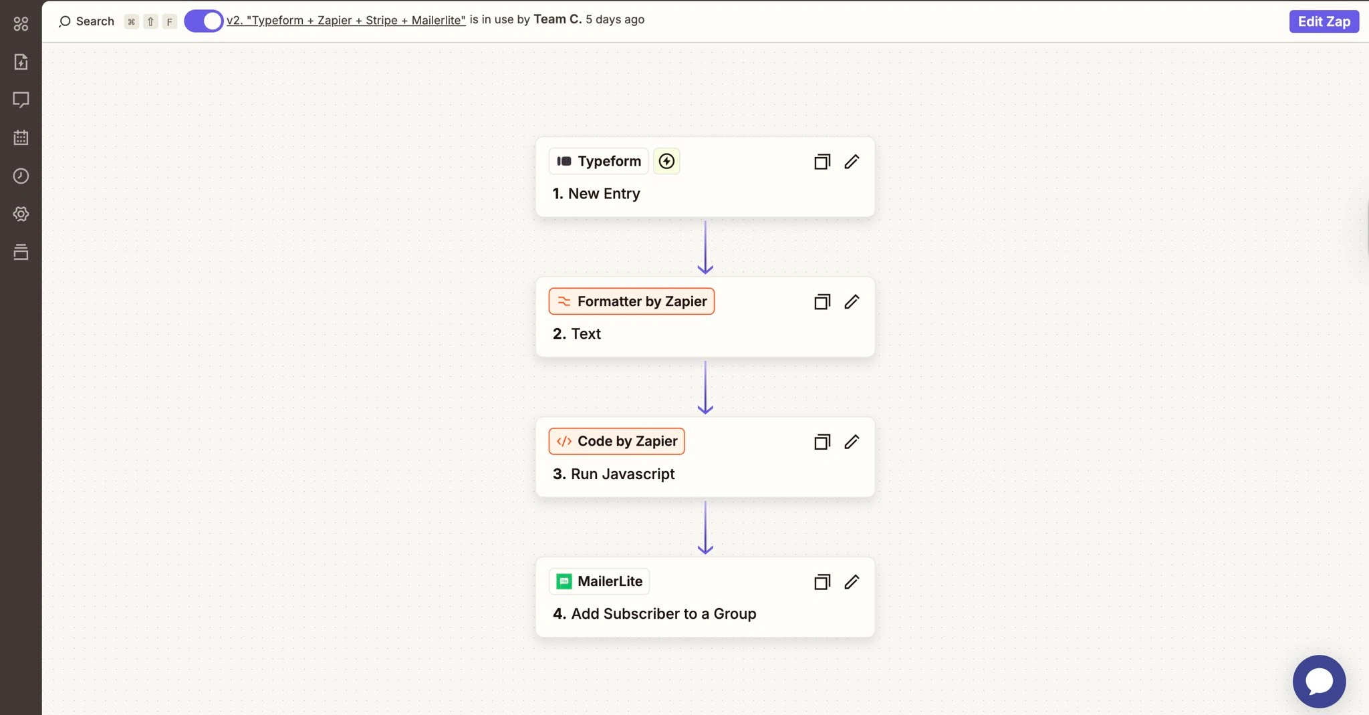Edit the Formatter step with the pencil icon
This screenshot has height=715, width=1369.
click(x=852, y=302)
